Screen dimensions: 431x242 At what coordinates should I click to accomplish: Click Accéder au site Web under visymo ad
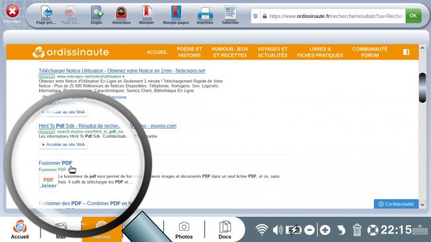click(63, 145)
